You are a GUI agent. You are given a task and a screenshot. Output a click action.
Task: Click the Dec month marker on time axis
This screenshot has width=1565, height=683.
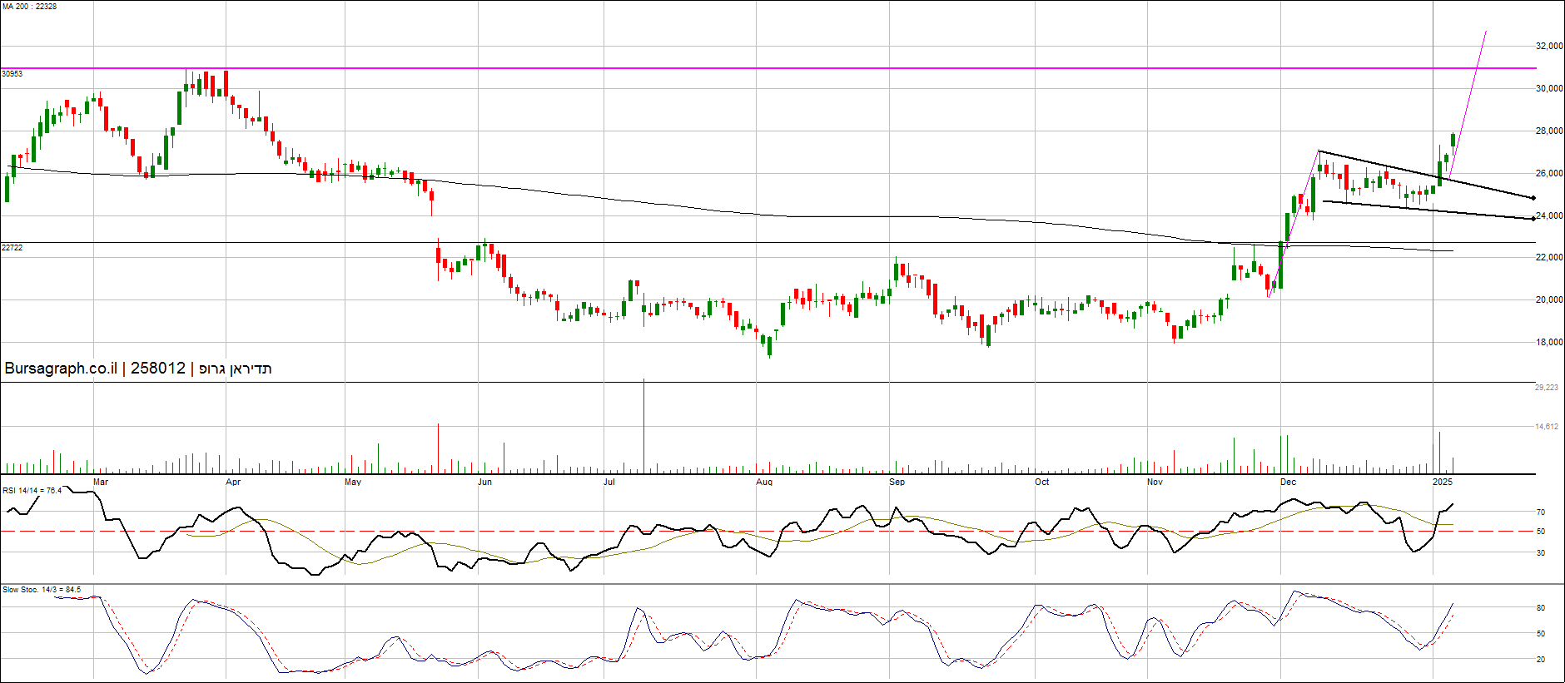1288,482
